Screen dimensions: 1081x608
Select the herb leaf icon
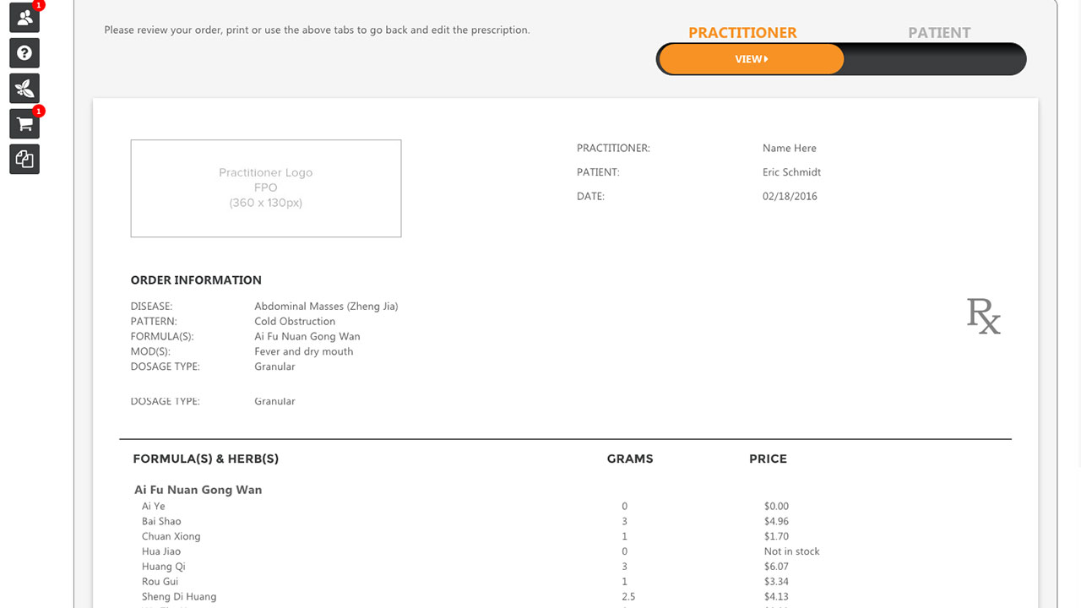coord(24,89)
